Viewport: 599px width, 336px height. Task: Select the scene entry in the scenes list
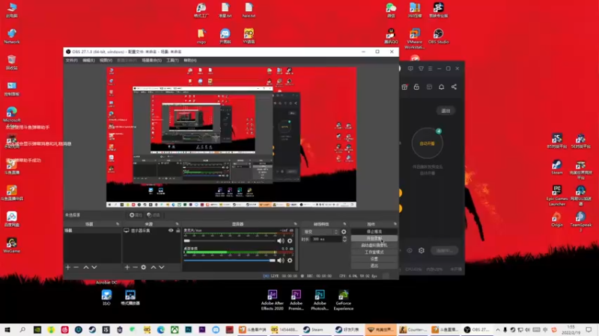pyautogui.click(x=92, y=231)
